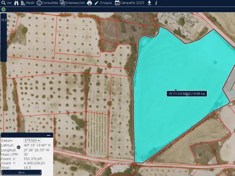The height and width of the screenshot is (176, 235).
Task: Minimize the coordinates panel
Action: pos(49,135)
